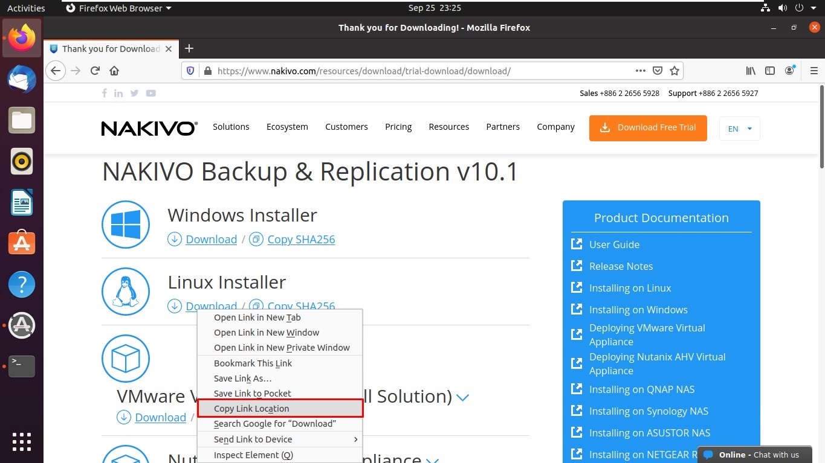Open Firefox account icon

click(789, 71)
